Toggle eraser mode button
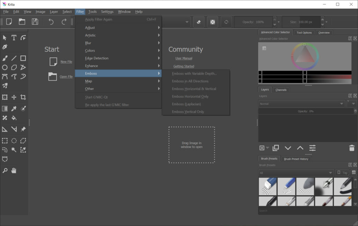The image size is (358, 226). 199,22
